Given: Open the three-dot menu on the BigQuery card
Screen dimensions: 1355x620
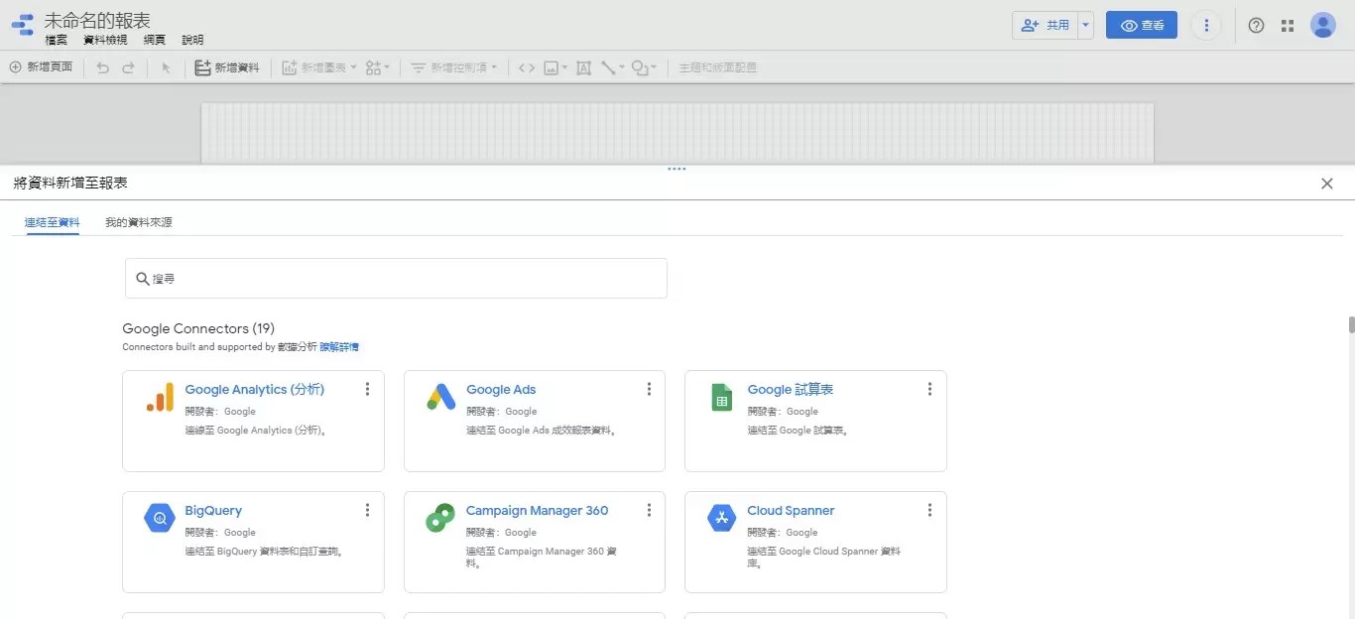Looking at the screenshot, I should tap(367, 510).
